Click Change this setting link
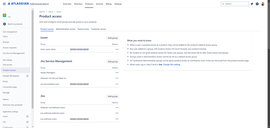Image resolution: width=270 pixels, height=128 pixels. point(172,65)
